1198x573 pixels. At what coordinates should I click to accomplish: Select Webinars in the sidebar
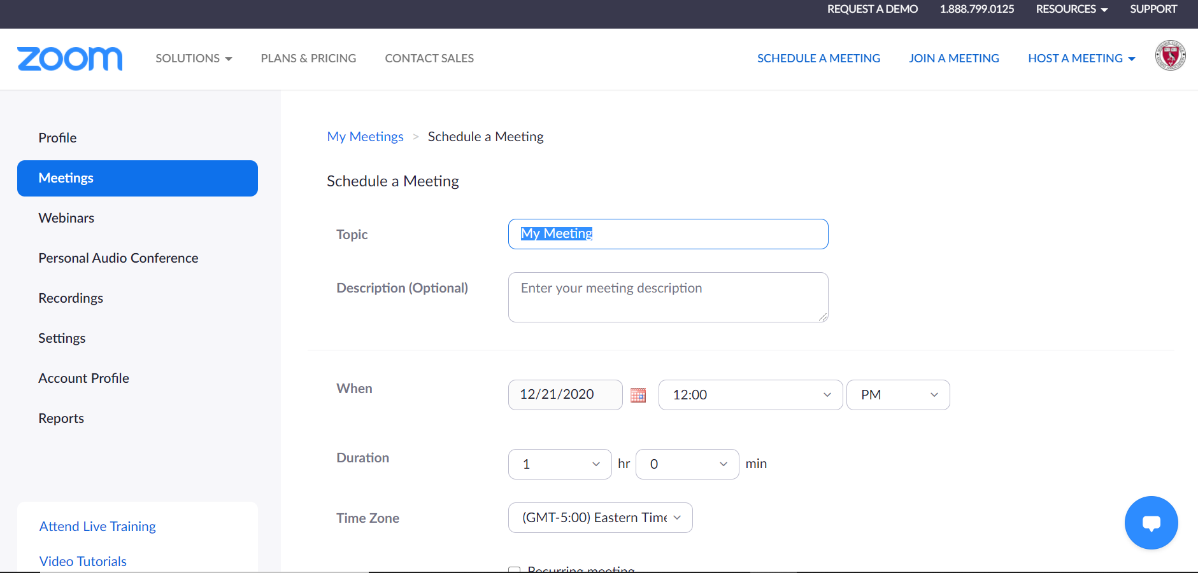click(x=66, y=218)
